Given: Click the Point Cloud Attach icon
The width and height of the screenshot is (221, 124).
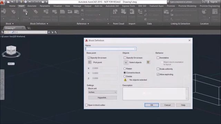Looking at the screenshot, I should [x=124, y=12].
